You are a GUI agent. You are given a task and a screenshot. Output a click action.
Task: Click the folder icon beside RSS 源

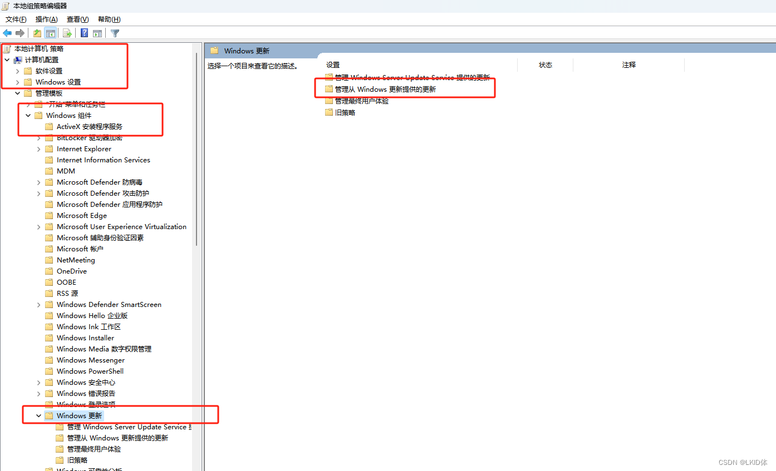pyautogui.click(x=49, y=294)
